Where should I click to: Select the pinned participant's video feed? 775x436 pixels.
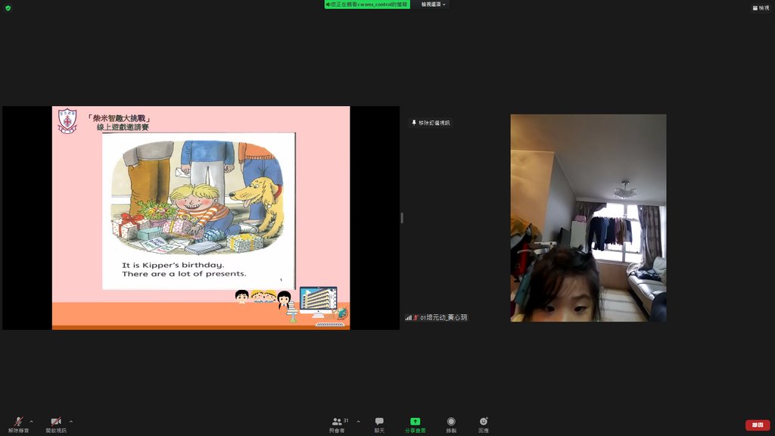(588, 218)
